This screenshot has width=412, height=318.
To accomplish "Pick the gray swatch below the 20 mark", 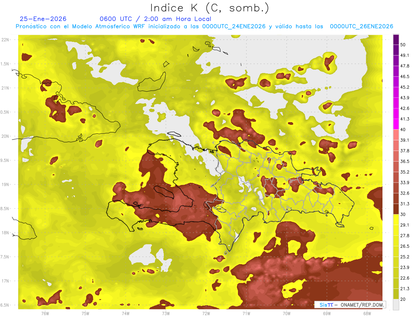I will pyautogui.click(x=396, y=305).
